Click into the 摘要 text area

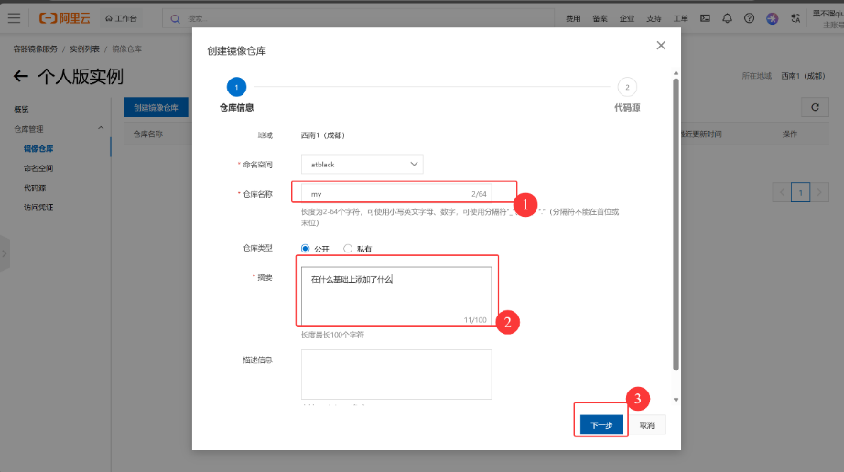tap(396, 295)
